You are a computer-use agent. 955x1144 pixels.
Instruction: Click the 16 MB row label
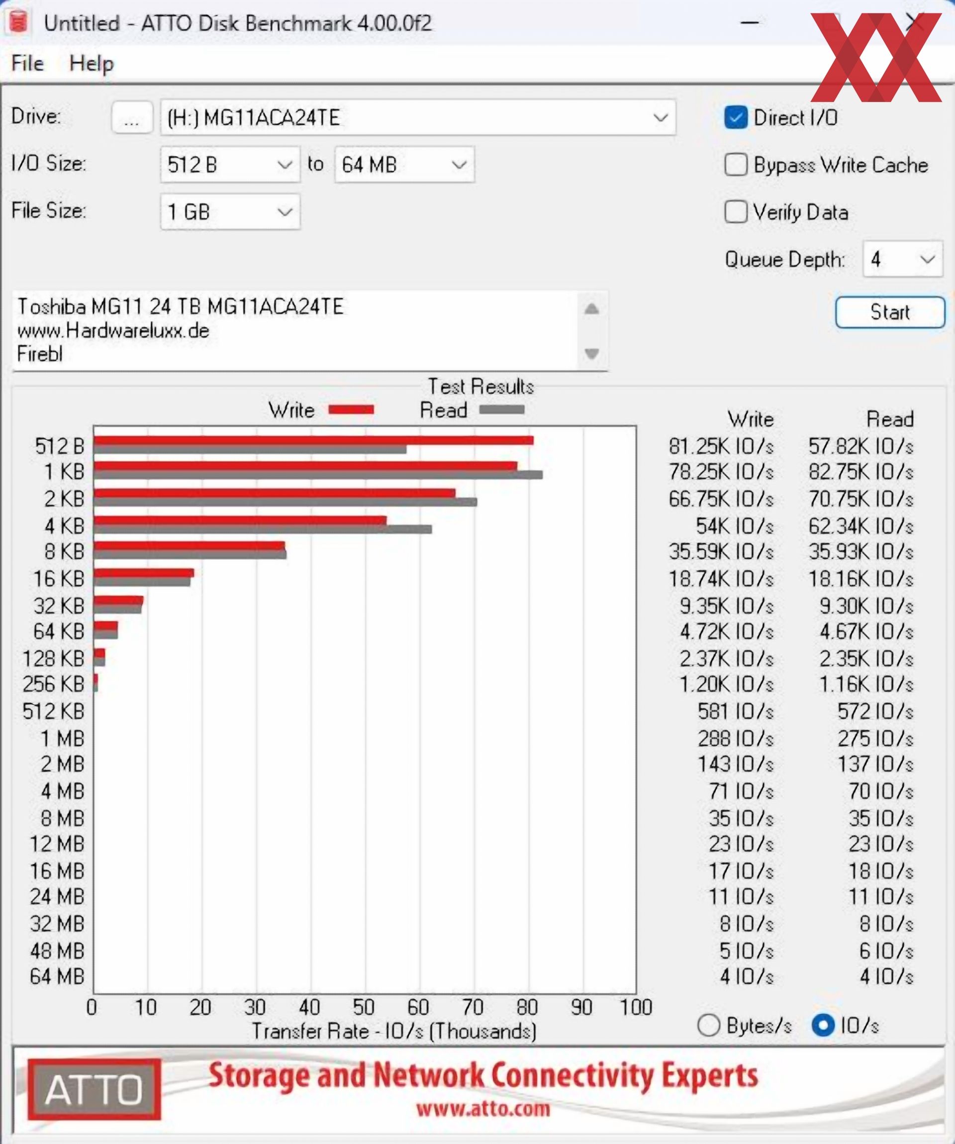pyautogui.click(x=57, y=872)
